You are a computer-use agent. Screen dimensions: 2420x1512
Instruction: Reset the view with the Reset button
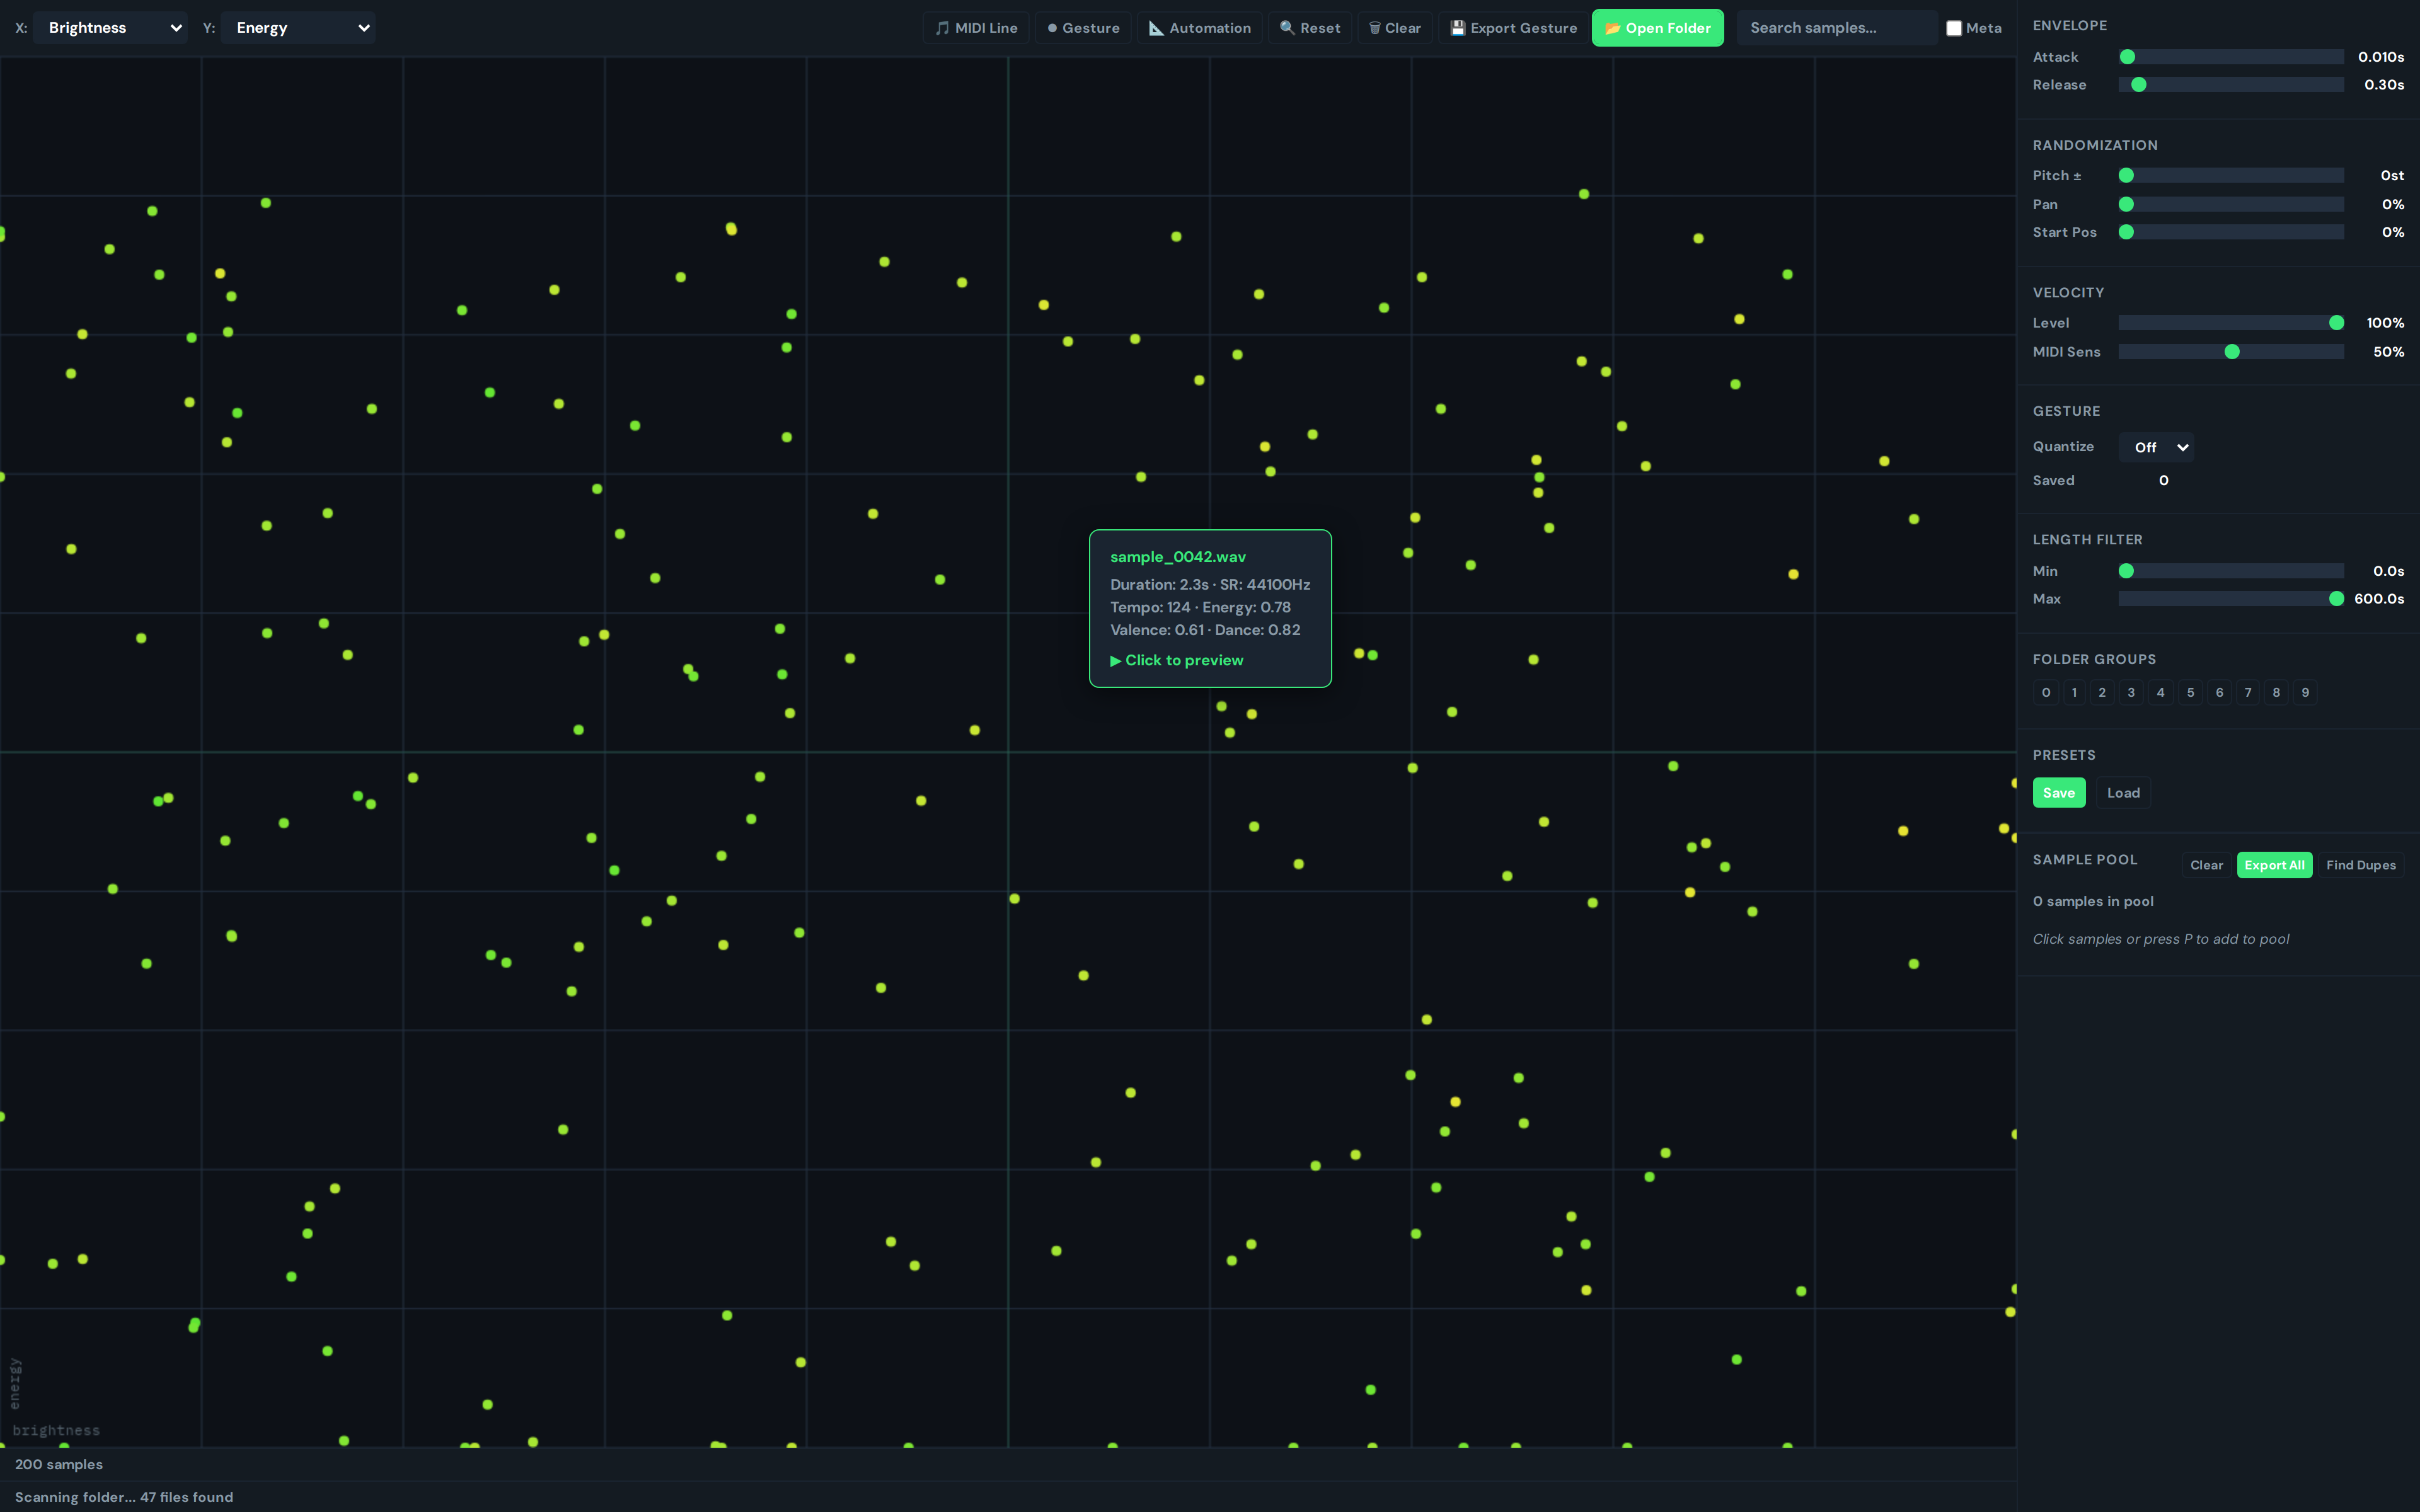pyautogui.click(x=1310, y=28)
